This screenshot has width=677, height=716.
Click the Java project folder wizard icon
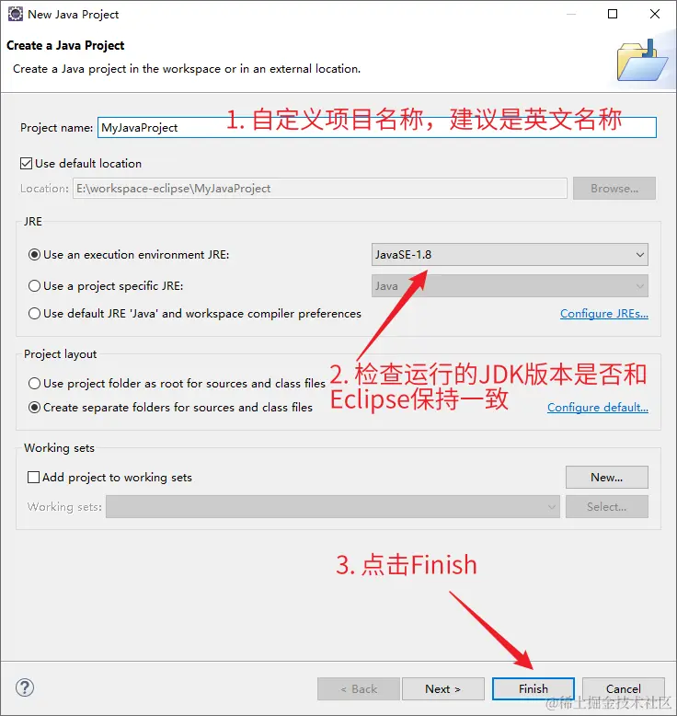[642, 61]
